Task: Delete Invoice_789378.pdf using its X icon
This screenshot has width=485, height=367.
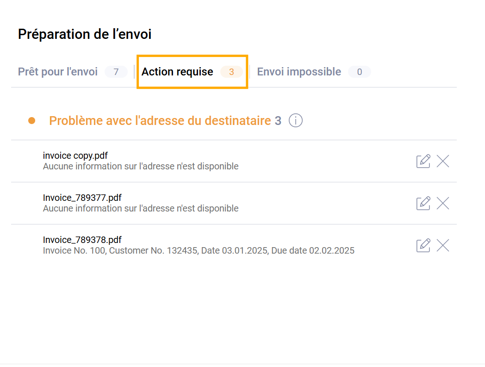Action: [443, 245]
